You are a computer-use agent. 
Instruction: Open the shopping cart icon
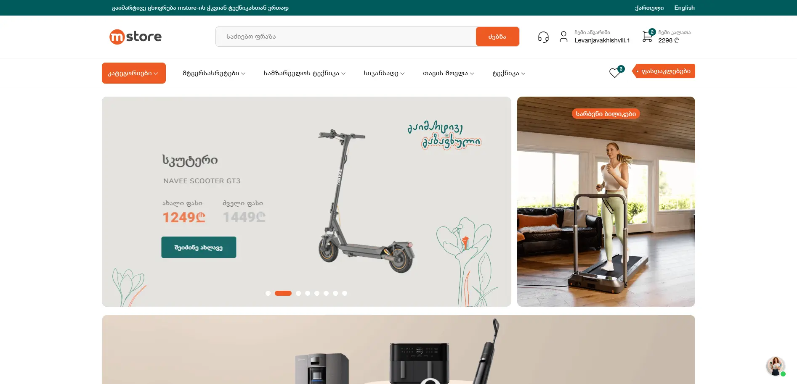point(647,37)
